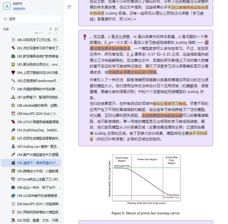228x224 pixels.
Task: Open document 183 about 算法系统协同优化
Action: tap(39, 64)
